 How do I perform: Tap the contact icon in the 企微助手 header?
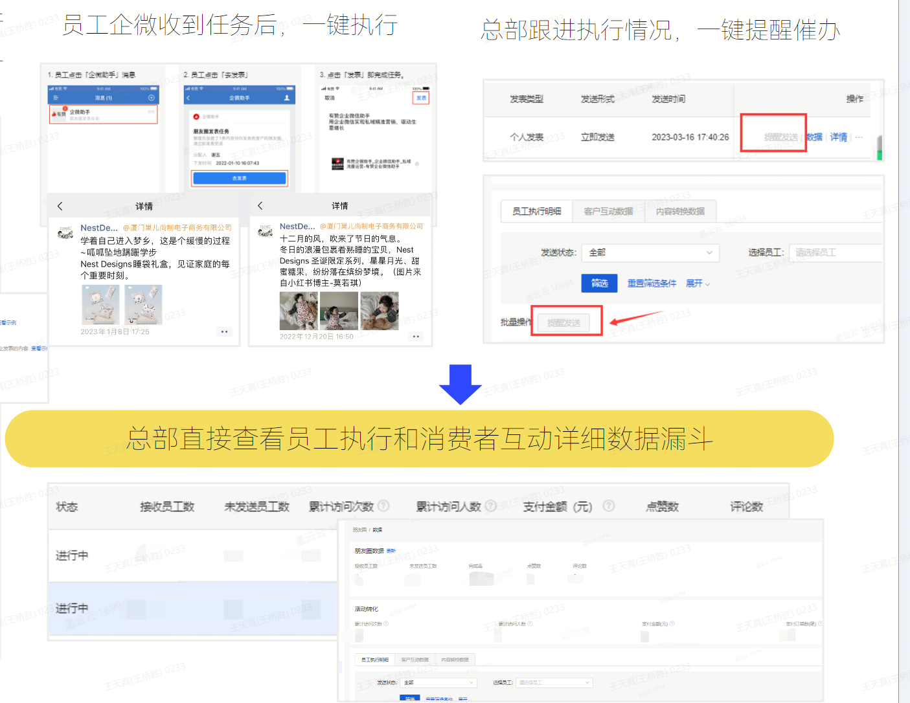[288, 97]
